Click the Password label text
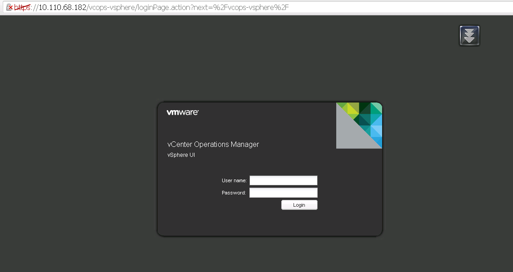 coord(233,192)
